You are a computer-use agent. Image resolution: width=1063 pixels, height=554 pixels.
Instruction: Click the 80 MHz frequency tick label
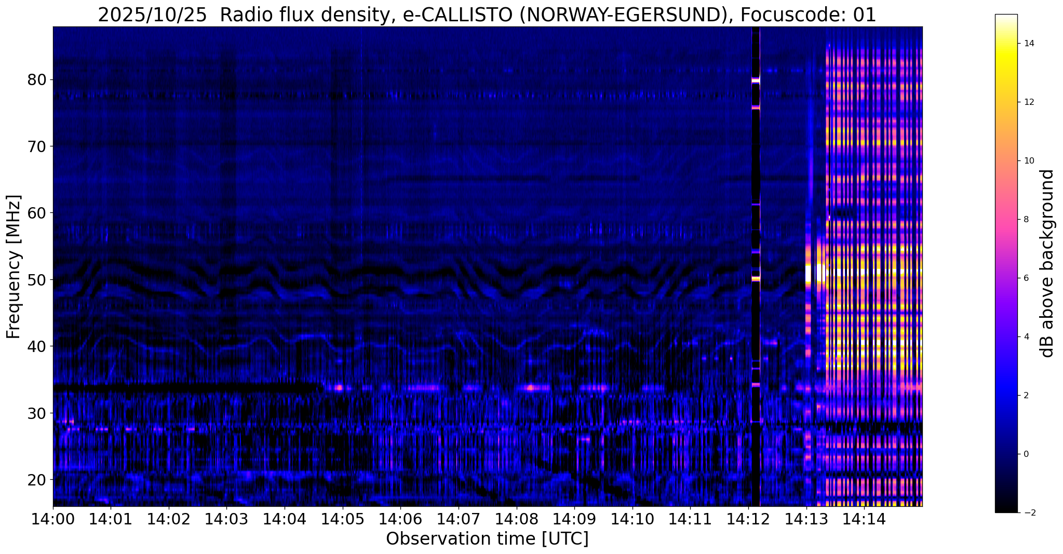tap(37, 80)
